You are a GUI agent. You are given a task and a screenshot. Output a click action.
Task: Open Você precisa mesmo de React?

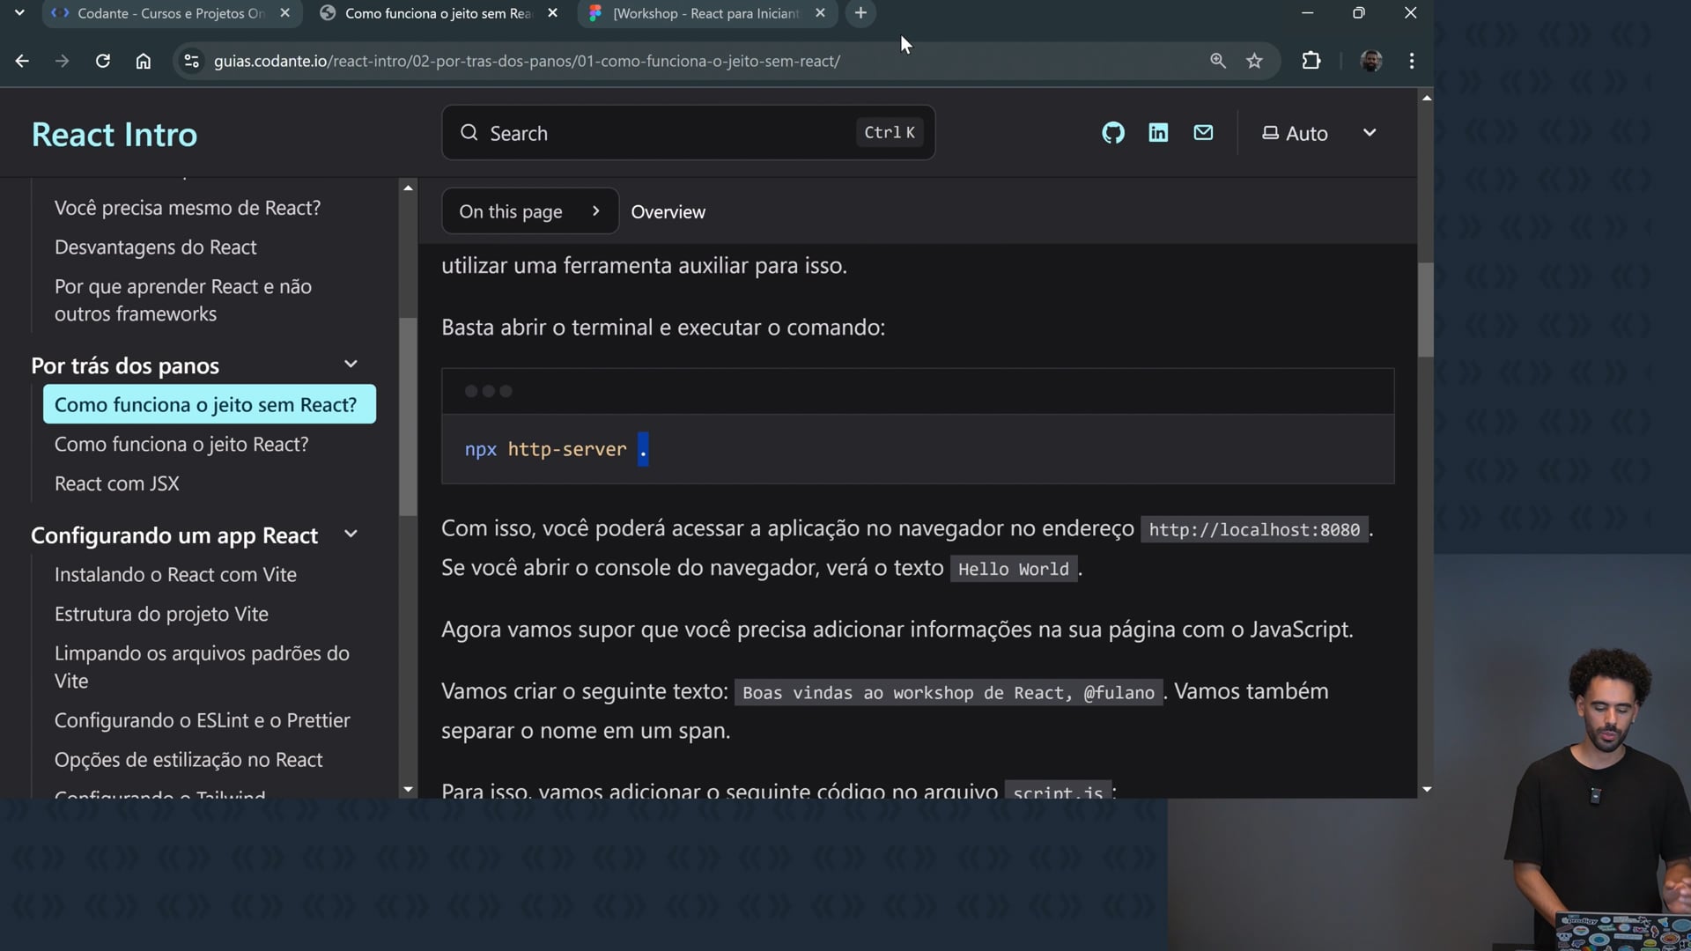(188, 208)
